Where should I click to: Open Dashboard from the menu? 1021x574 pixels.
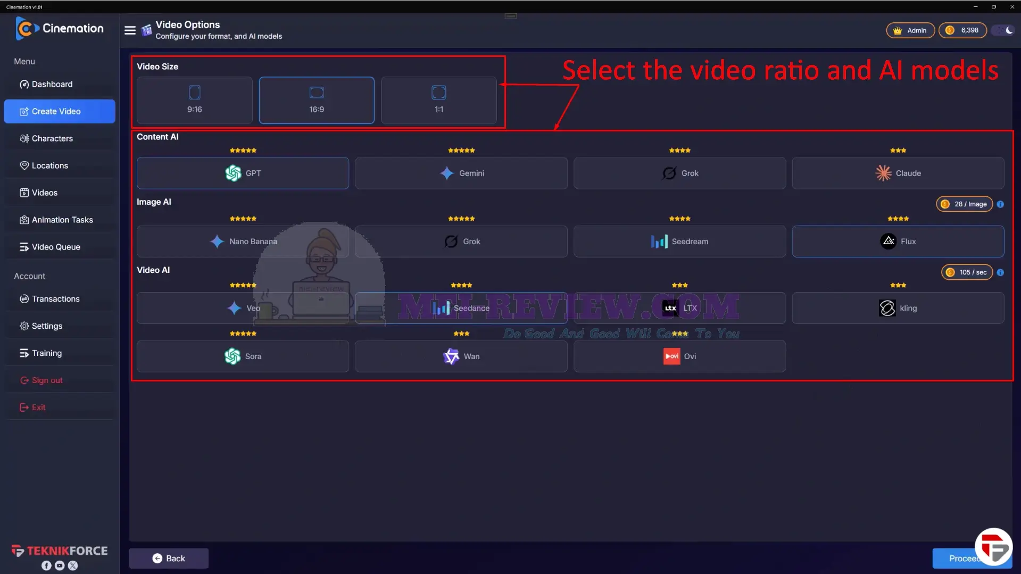60,84
